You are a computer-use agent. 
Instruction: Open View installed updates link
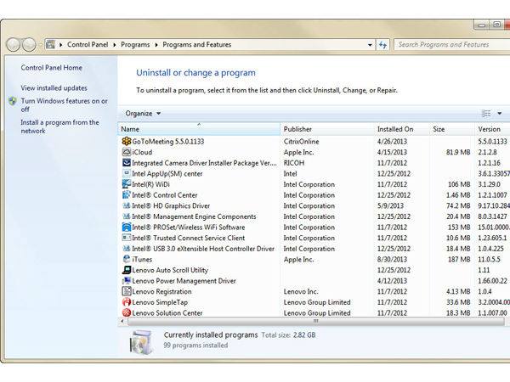54,87
